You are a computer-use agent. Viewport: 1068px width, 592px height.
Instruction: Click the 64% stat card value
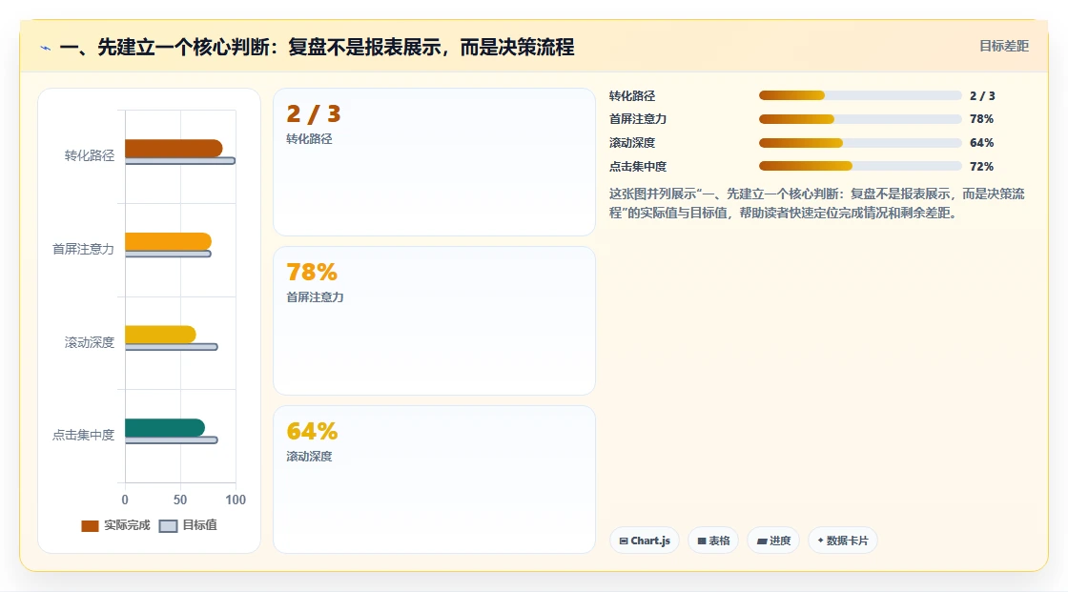pos(312,431)
